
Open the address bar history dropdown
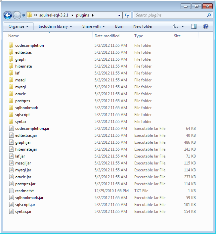(x=119, y=15)
